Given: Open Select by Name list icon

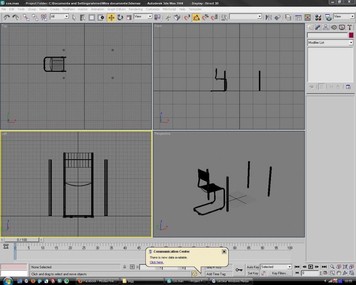Looking at the screenshot, I should click(x=83, y=17).
